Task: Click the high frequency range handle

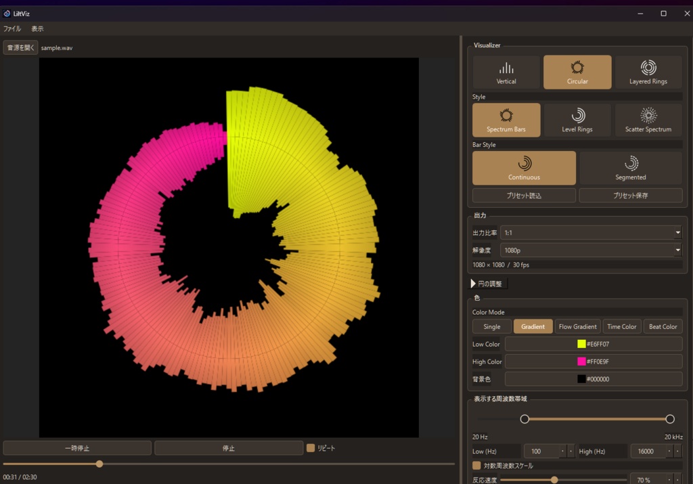Action: 670,419
